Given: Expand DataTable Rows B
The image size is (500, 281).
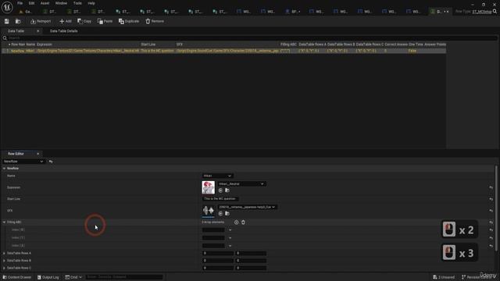Looking at the screenshot, I should (x=5, y=261).
